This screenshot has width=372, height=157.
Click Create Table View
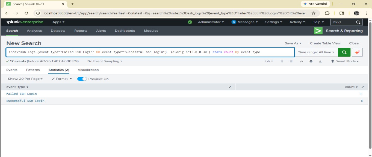(x=325, y=43)
